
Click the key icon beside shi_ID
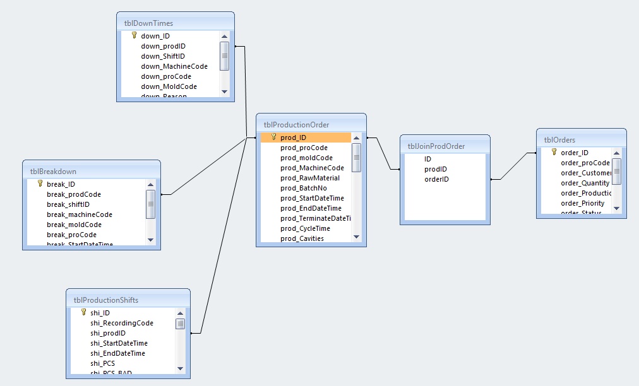[83, 312]
